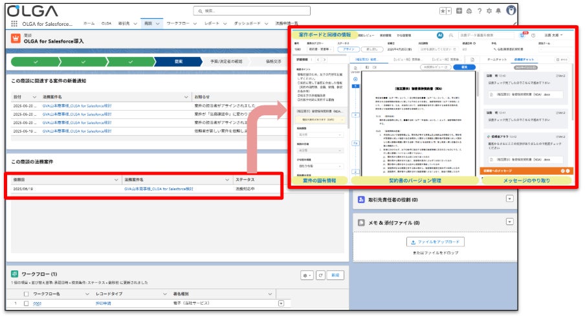
Task: Expand the ワークフロー tab dropdown chevron
Action: pyautogui.click(x=195, y=23)
